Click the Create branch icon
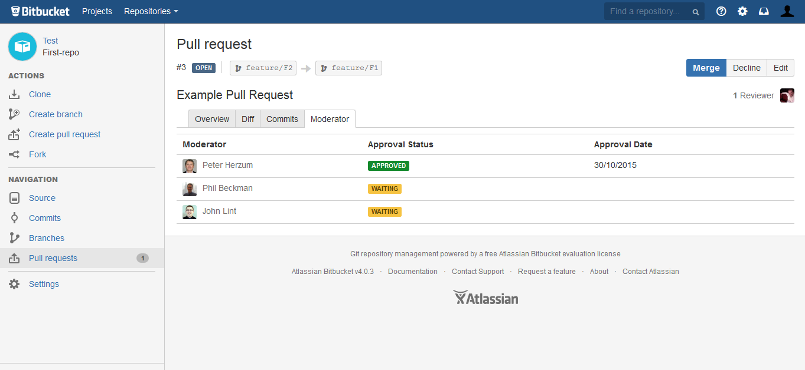Screen dimensions: 805x370 pos(15,114)
